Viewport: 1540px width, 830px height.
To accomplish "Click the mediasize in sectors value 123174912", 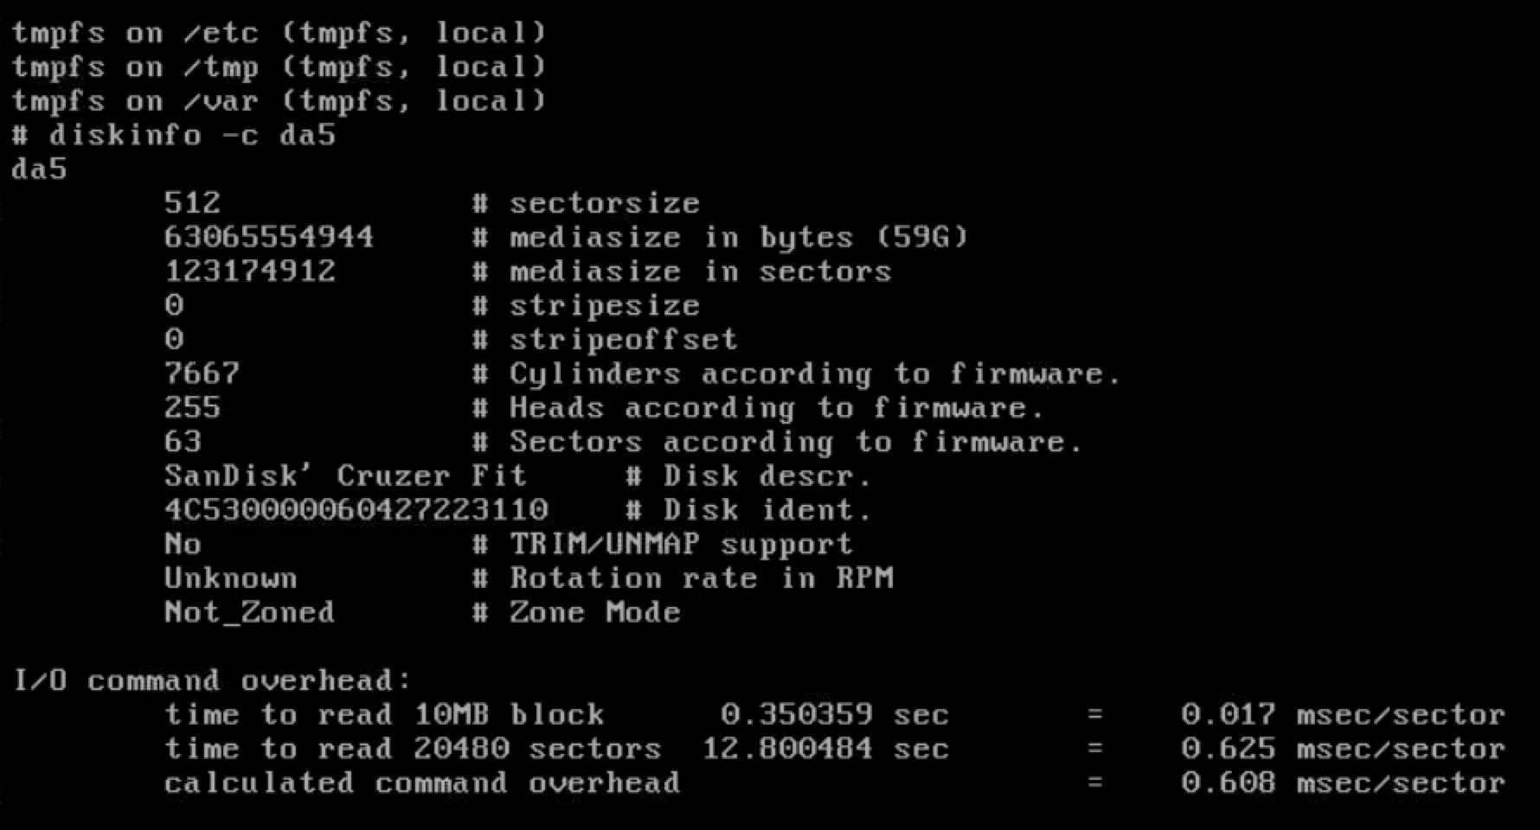I will (x=249, y=271).
